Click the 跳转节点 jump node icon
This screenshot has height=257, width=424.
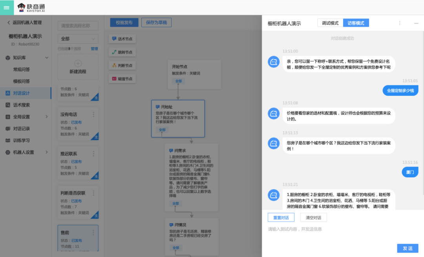(x=114, y=52)
